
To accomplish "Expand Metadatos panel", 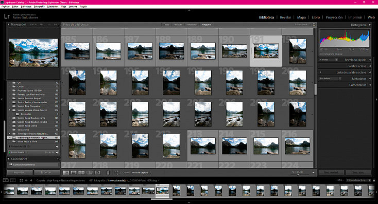I will point(370,79).
